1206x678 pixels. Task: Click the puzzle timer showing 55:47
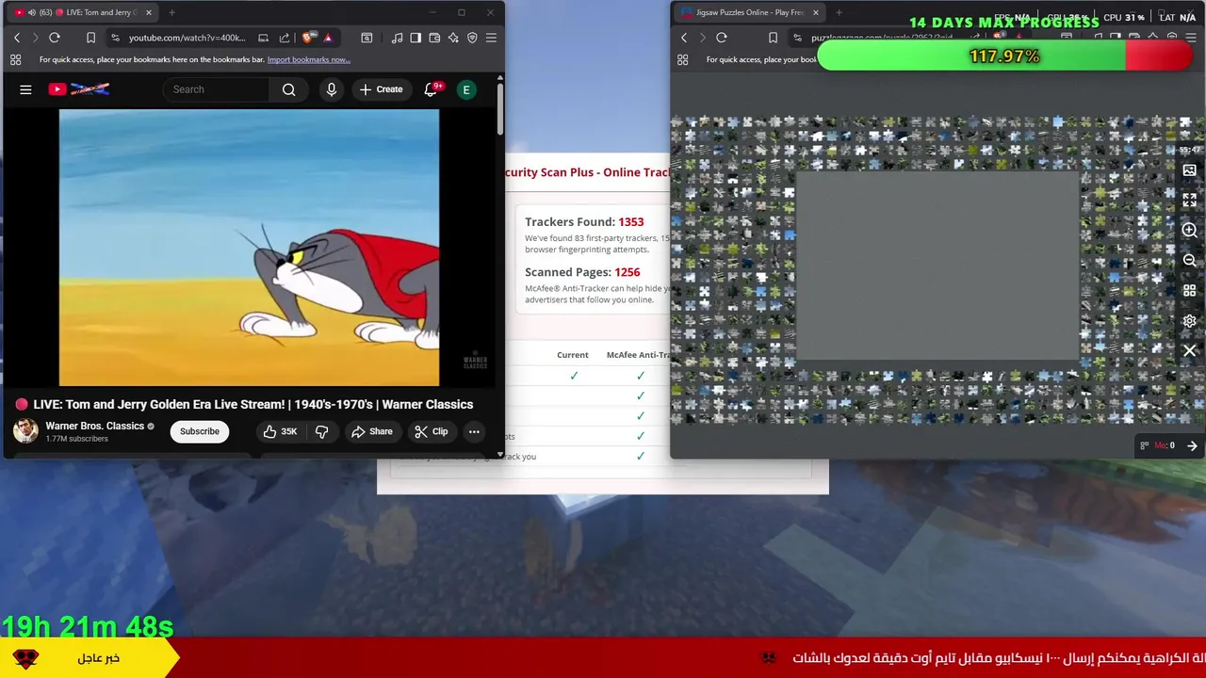[1191, 150]
